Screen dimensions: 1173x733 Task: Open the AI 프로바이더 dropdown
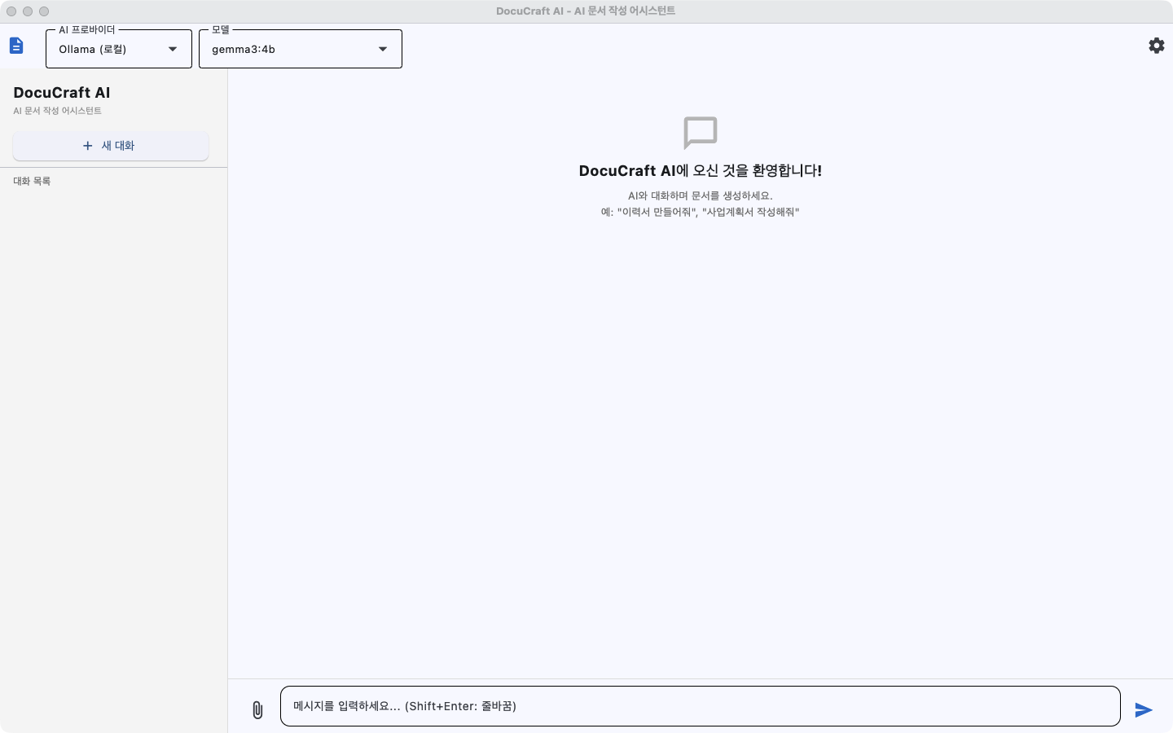(119, 49)
